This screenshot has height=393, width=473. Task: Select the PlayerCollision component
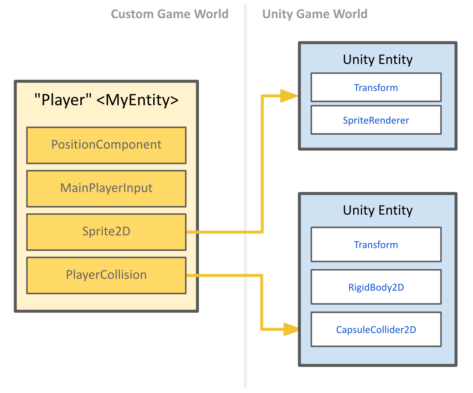106,275
